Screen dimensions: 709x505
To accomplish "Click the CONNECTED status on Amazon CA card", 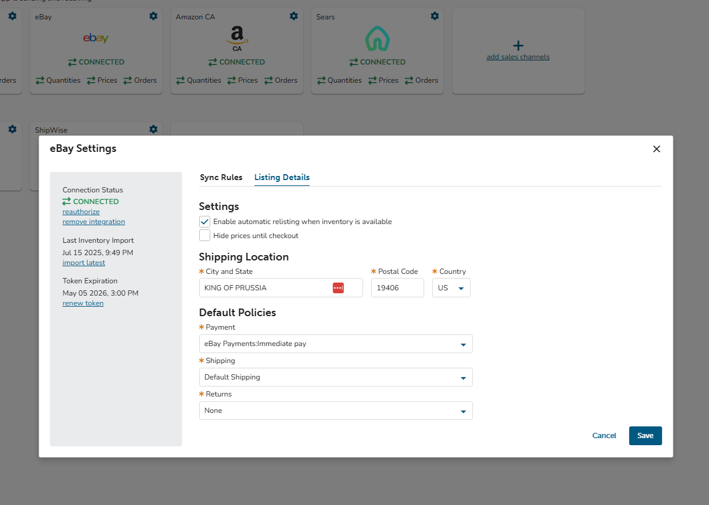I will pyautogui.click(x=237, y=62).
